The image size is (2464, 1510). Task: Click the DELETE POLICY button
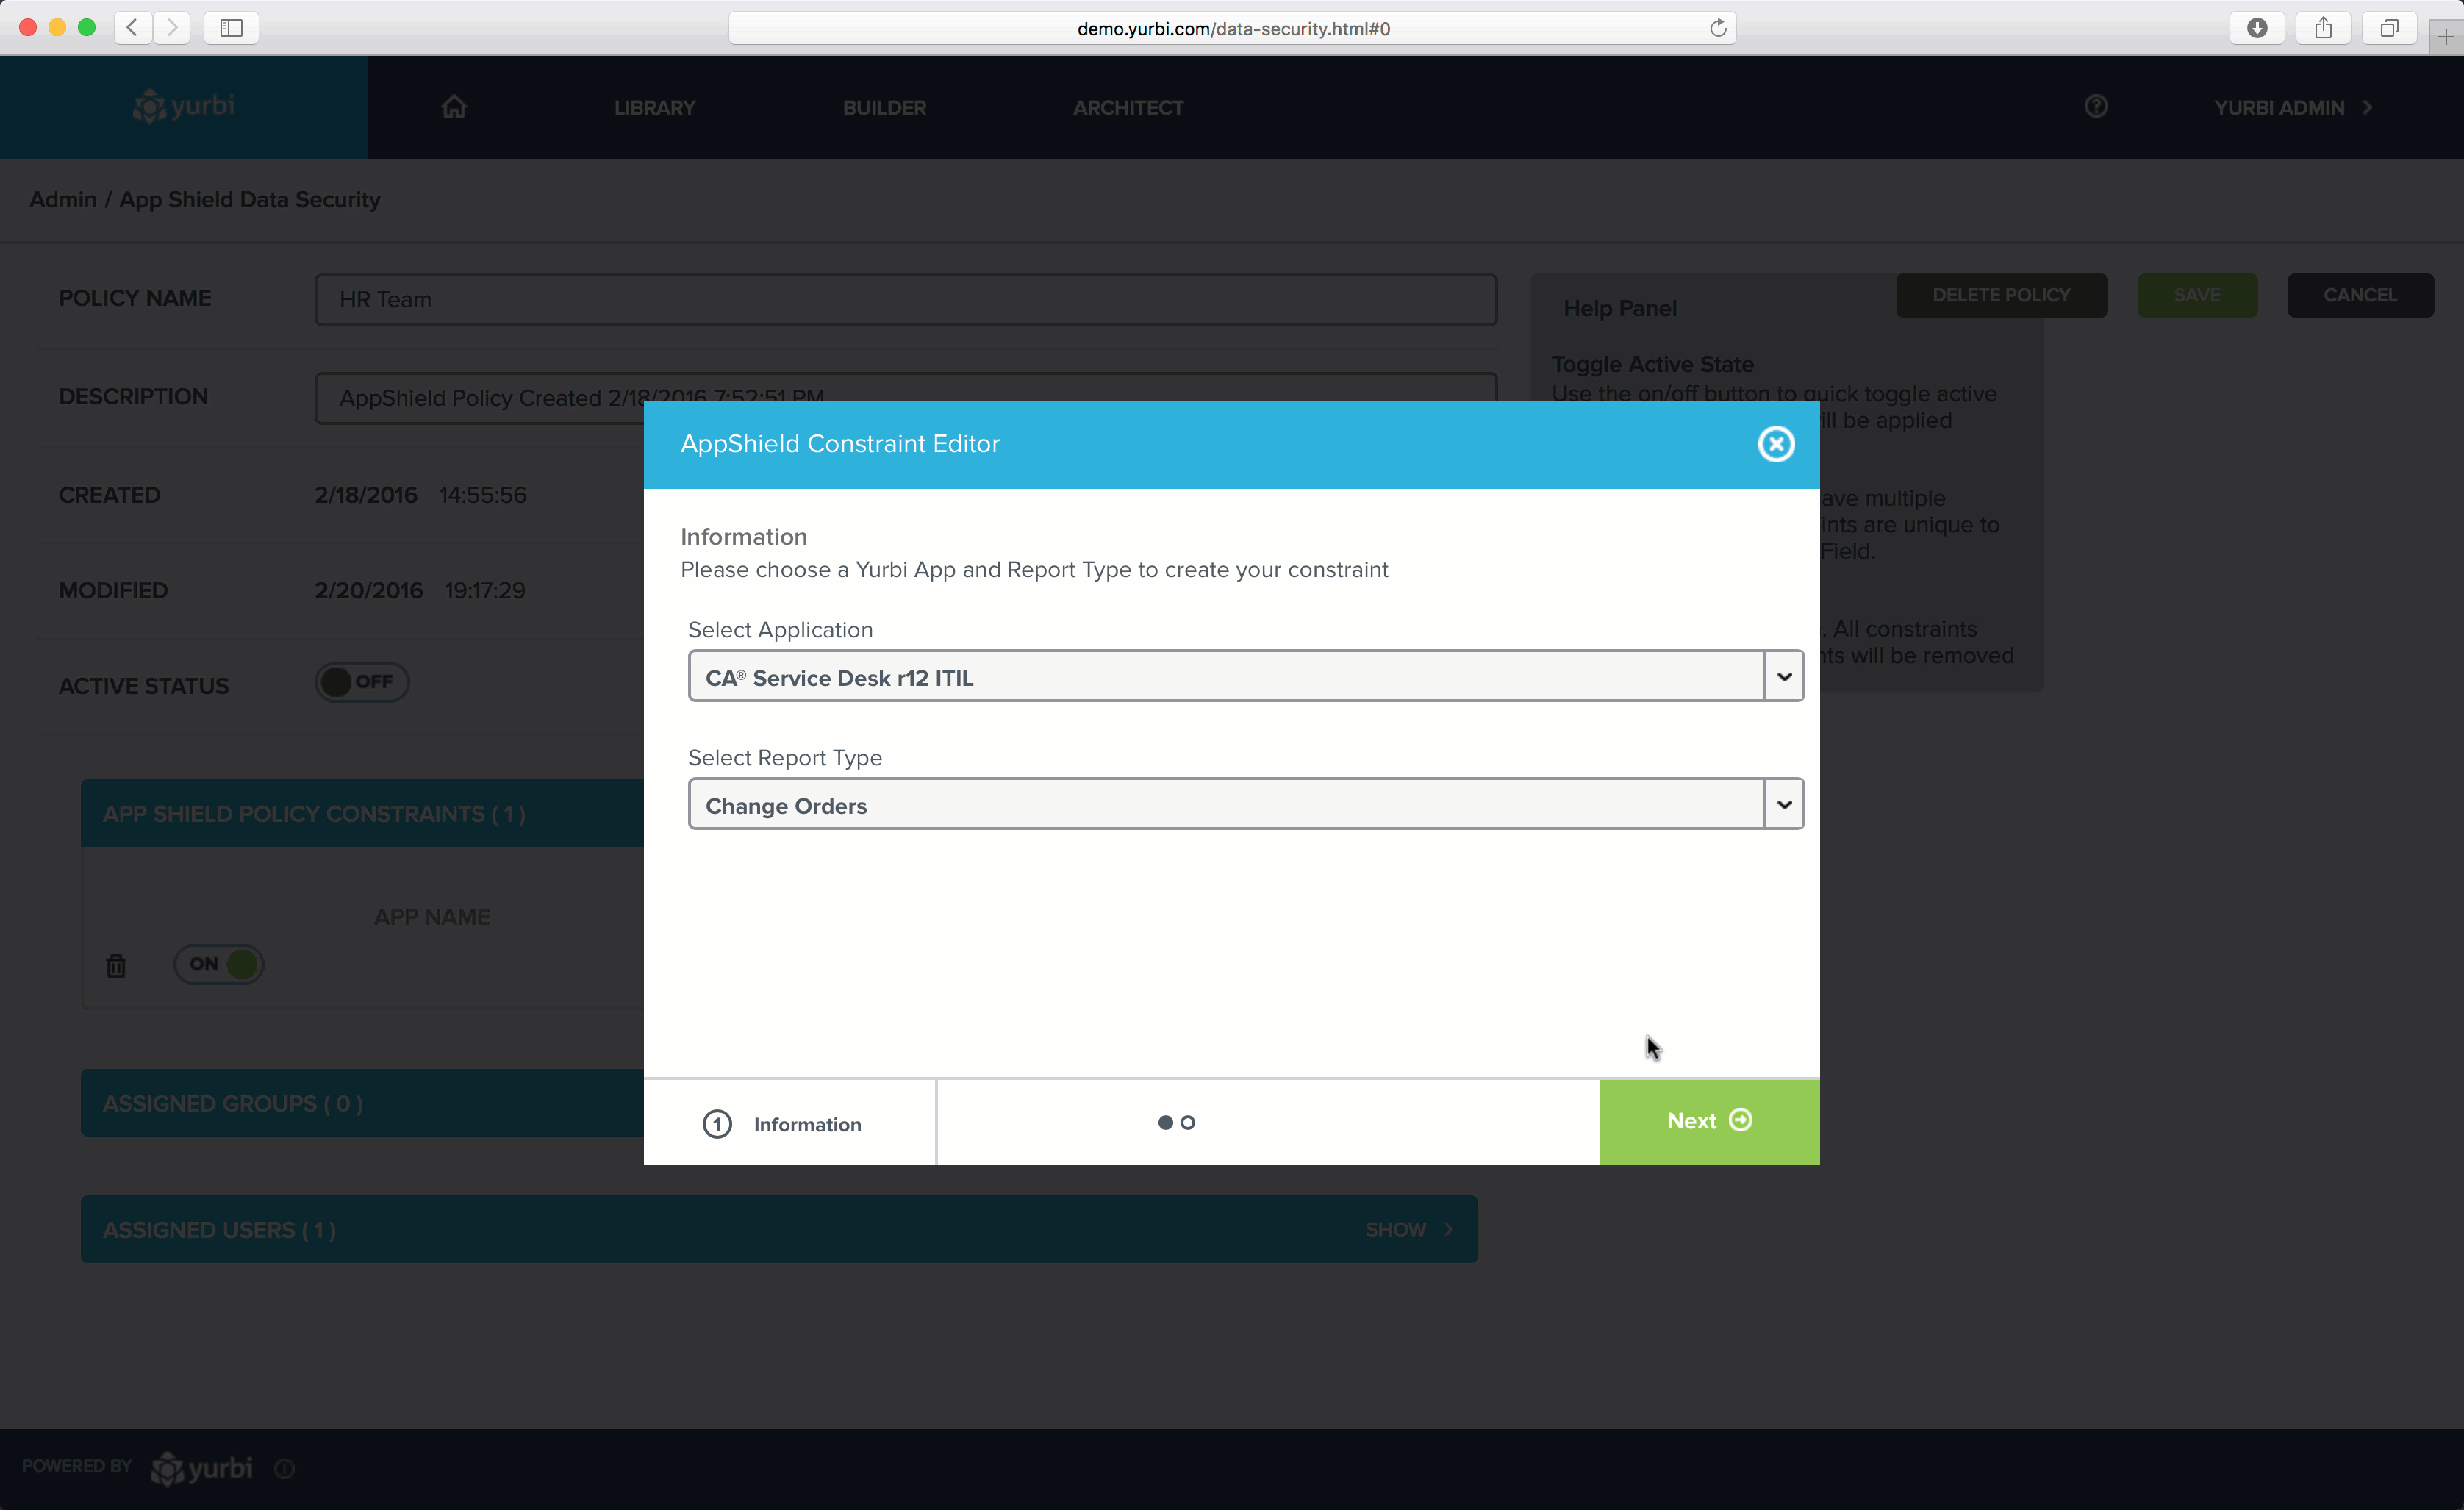click(x=2001, y=295)
